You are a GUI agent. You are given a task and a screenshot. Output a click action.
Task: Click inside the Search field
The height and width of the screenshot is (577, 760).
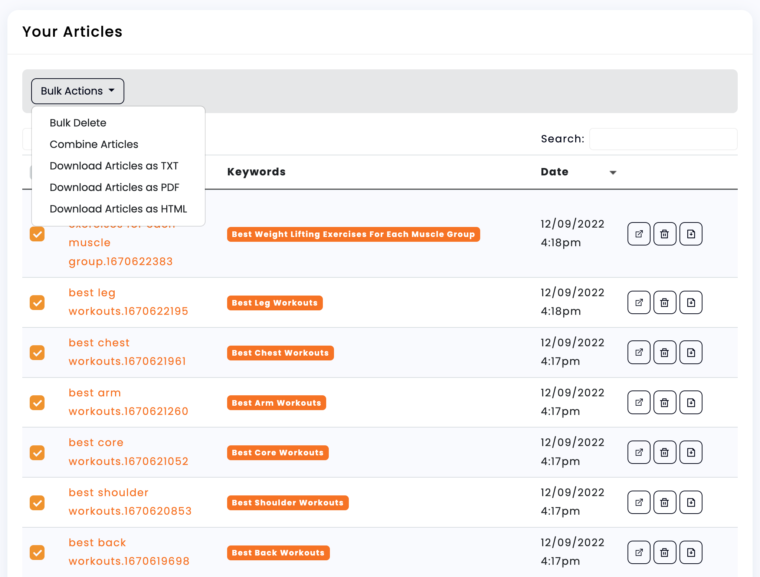pyautogui.click(x=663, y=139)
